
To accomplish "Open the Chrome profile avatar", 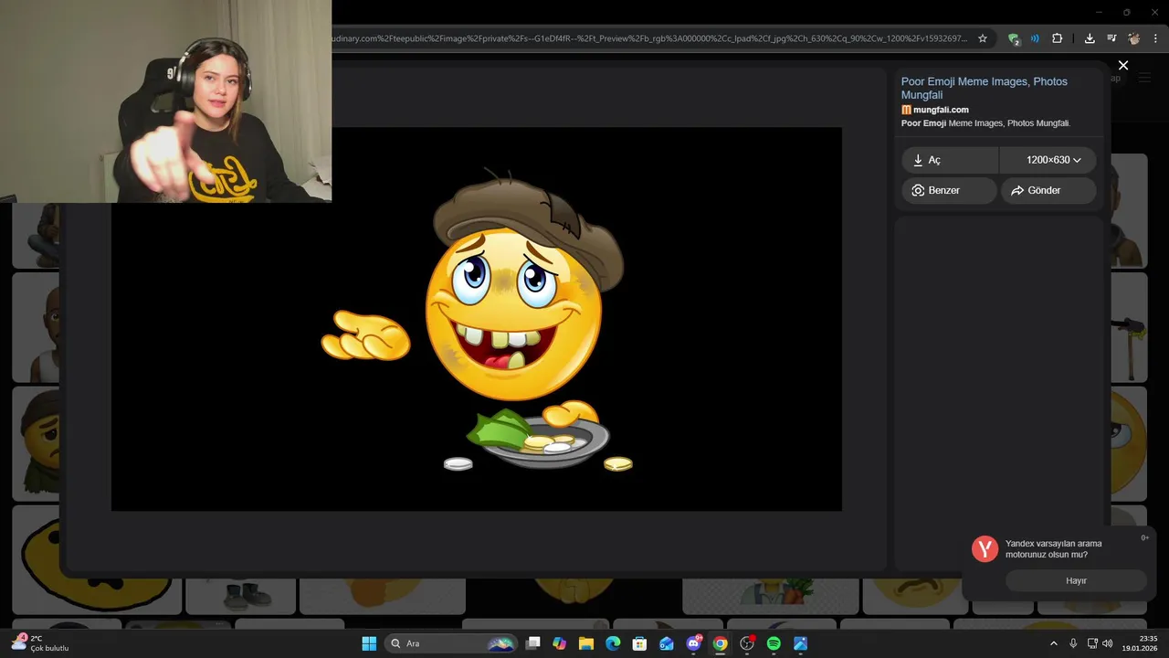I will [1134, 38].
